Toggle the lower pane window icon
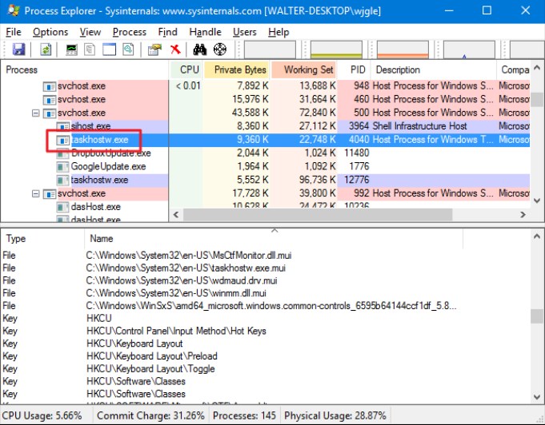545x425 pixels. [109, 50]
